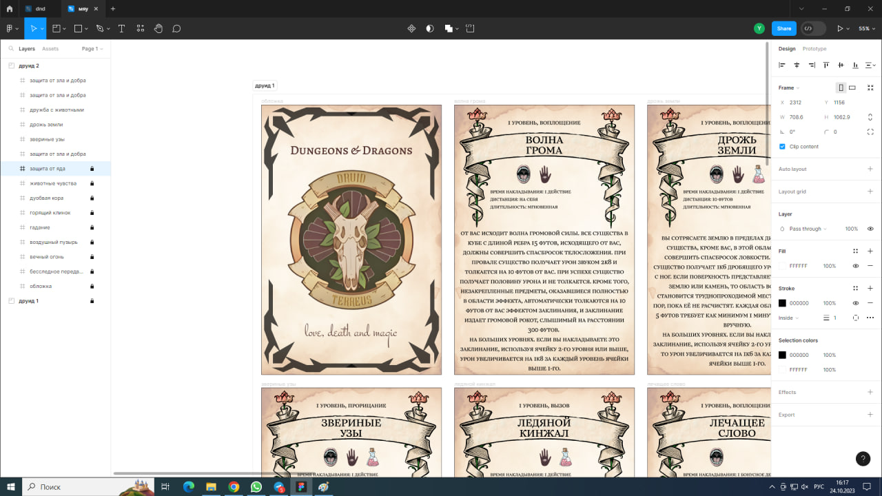Toggle Dev Mode switch
Viewport: 882px width, 496px height.
click(x=813, y=28)
